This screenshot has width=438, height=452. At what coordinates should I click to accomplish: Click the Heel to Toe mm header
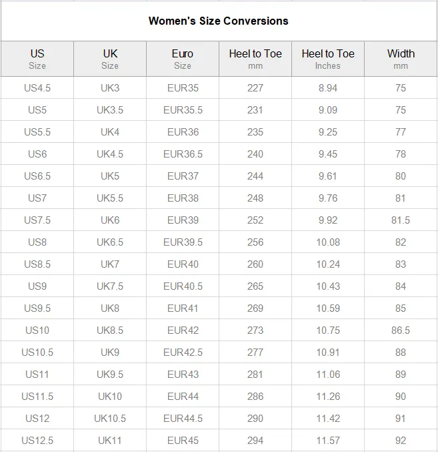click(255, 59)
